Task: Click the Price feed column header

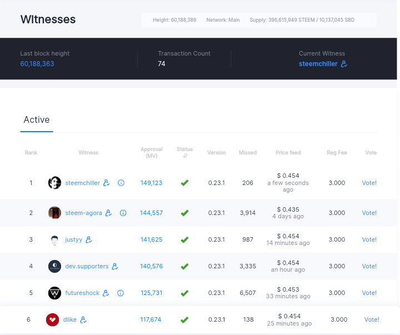Action: 288,153
